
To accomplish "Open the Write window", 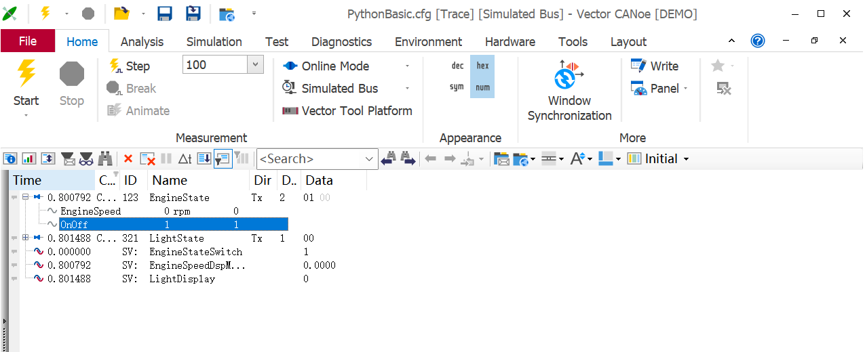I will (654, 66).
